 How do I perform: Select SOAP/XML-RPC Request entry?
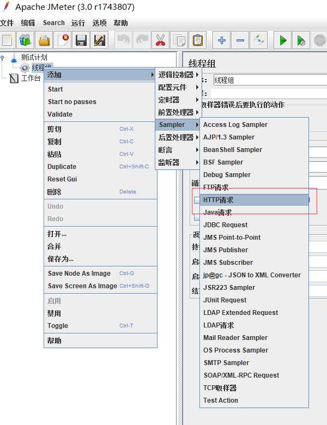[x=255, y=375]
